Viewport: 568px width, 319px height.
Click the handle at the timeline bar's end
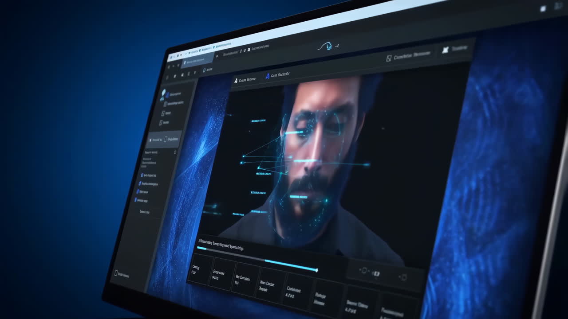tap(316, 270)
